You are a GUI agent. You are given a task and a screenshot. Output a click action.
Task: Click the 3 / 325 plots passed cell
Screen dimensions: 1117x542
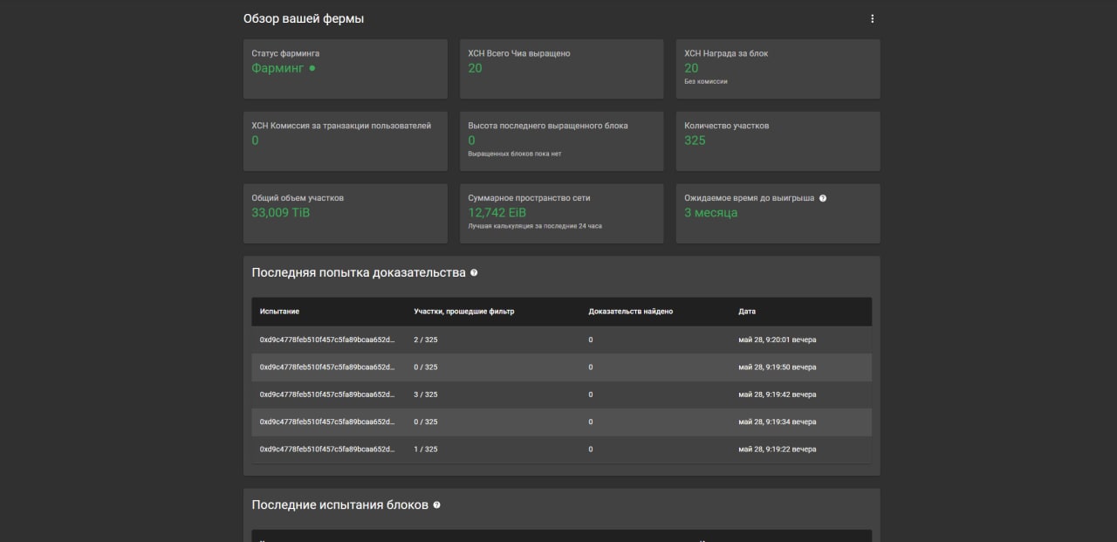point(426,394)
